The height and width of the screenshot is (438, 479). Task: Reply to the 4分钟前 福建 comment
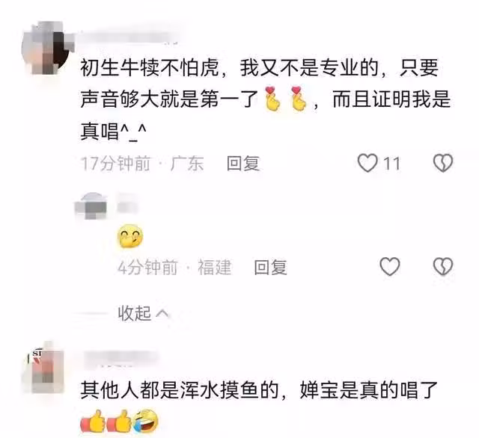click(270, 267)
